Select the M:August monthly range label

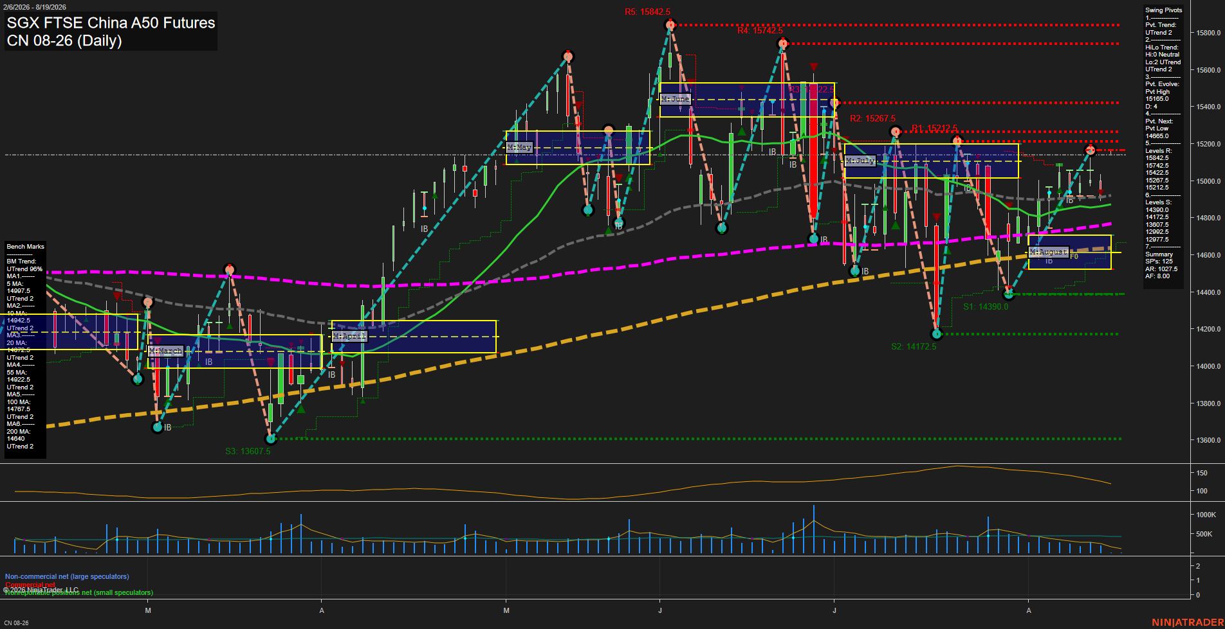[x=1048, y=252]
